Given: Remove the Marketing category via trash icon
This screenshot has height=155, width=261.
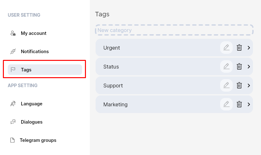Looking at the screenshot, I should [x=239, y=104].
